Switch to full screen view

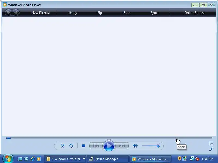(x=211, y=143)
